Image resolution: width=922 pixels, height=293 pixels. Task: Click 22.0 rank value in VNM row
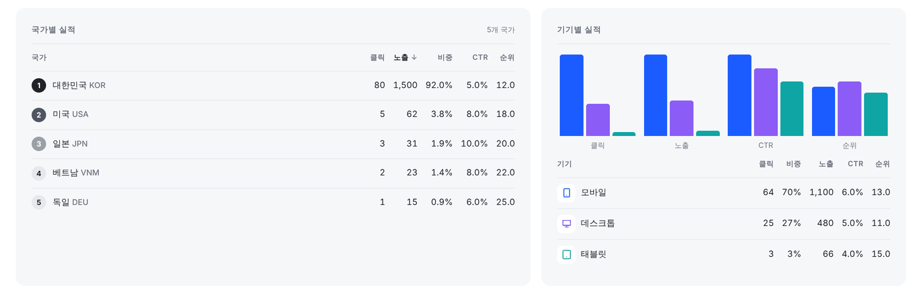[x=506, y=173]
